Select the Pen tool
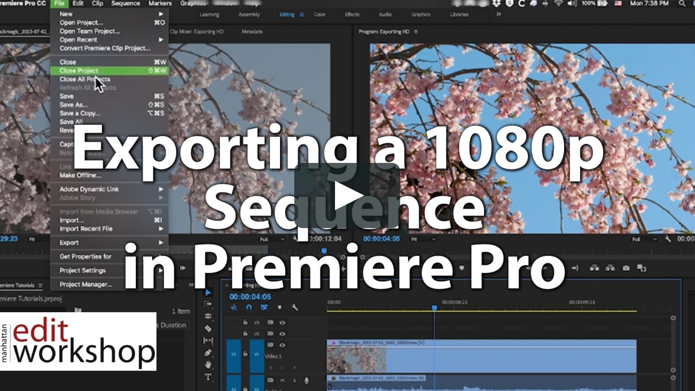The width and height of the screenshot is (695, 391). click(208, 353)
